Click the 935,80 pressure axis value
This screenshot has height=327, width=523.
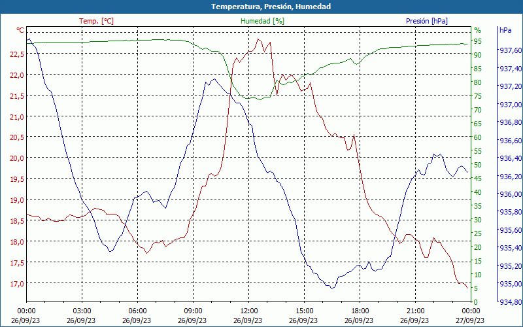511,212
